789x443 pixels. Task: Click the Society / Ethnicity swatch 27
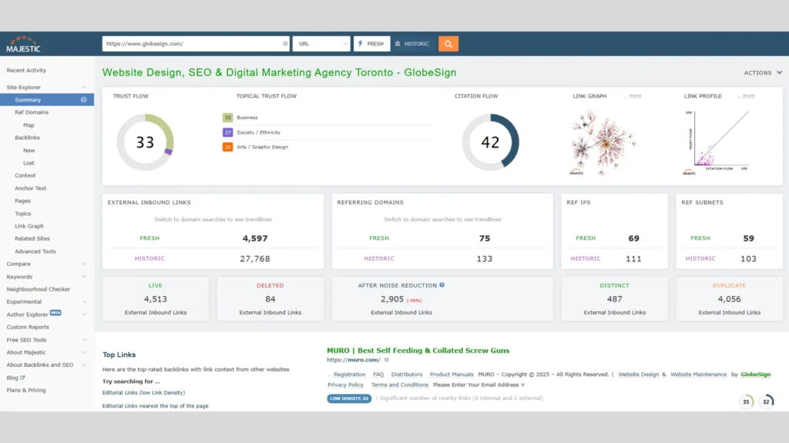point(227,132)
